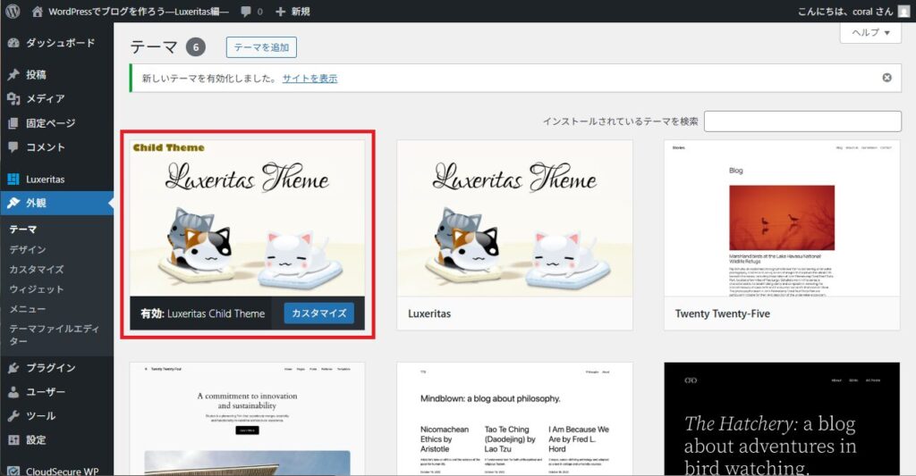Click the paintbrush icon beside 外観

(13, 203)
